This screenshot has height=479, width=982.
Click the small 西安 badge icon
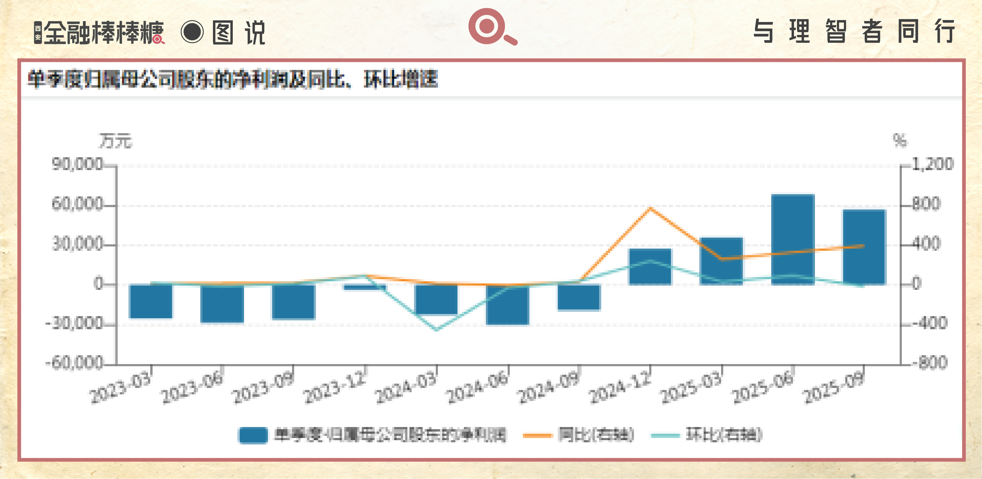[x=38, y=33]
